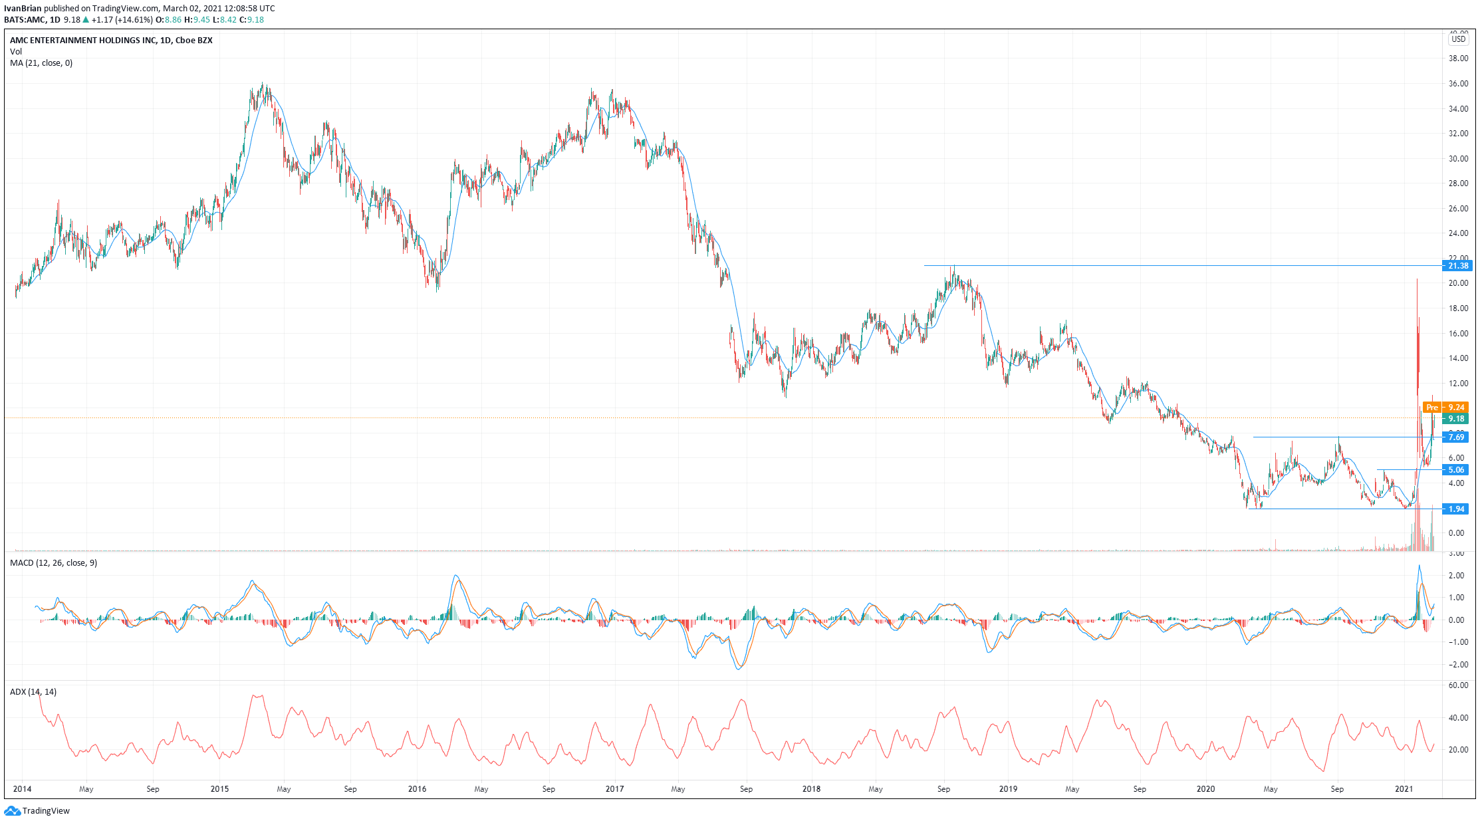Click the AMC Entertainment Holdings chart title

click(111, 41)
